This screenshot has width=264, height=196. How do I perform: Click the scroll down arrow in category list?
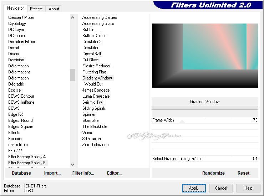(x=72, y=165)
